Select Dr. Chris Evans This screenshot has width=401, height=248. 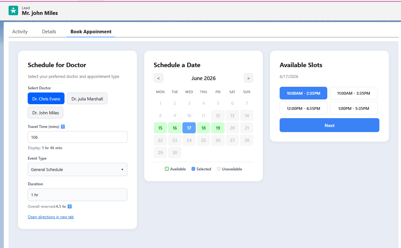[x=46, y=99]
